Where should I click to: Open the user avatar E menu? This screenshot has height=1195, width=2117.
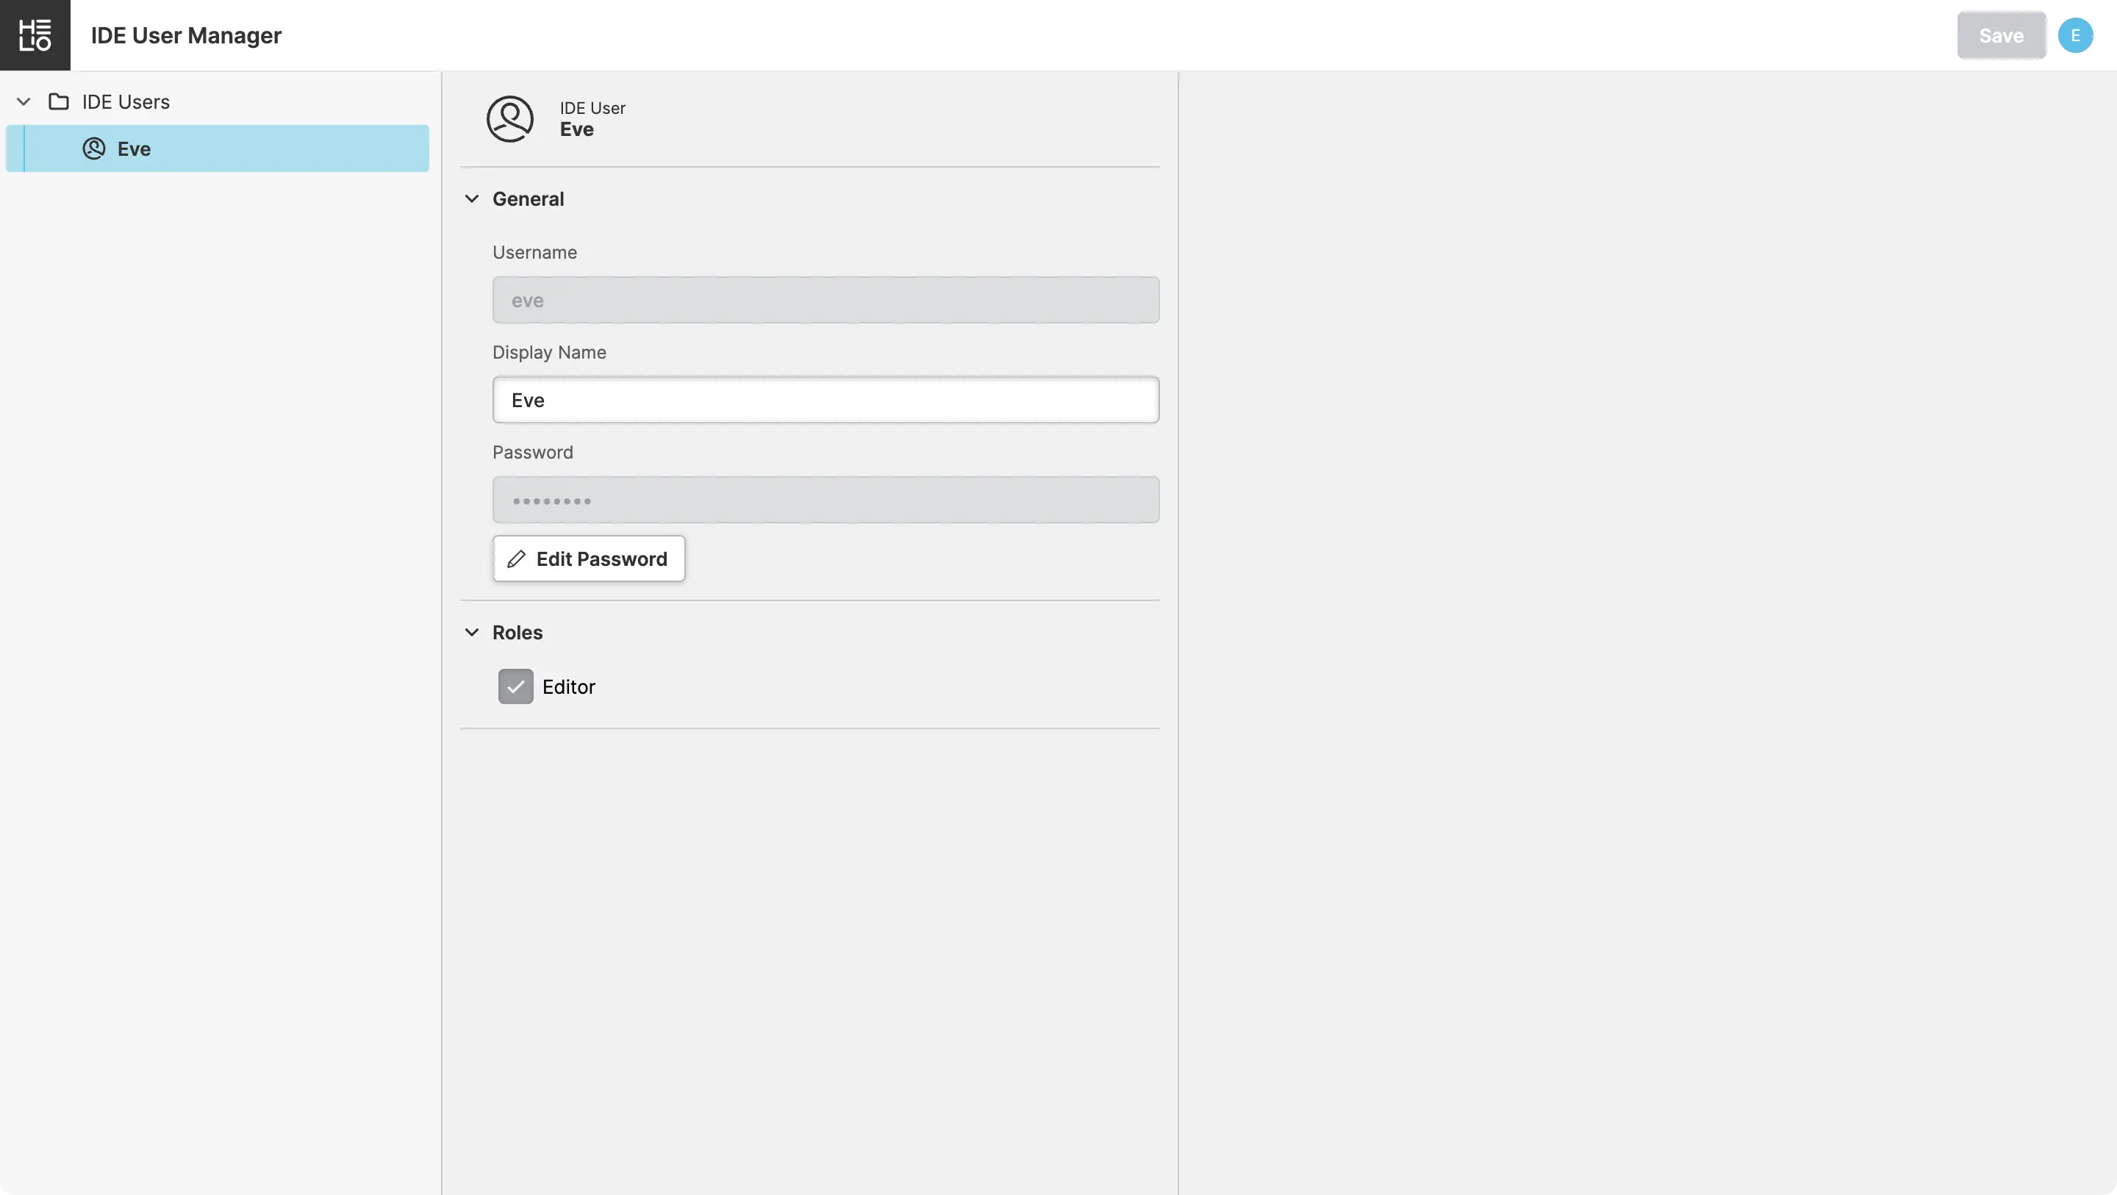(2074, 35)
